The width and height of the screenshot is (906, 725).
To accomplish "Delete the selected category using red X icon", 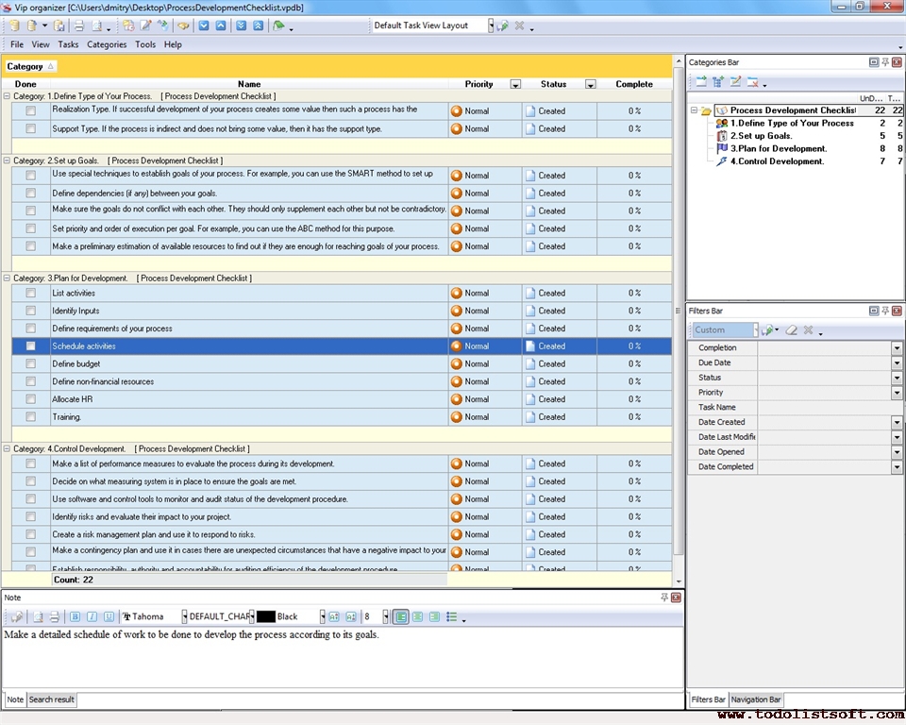I will [753, 83].
